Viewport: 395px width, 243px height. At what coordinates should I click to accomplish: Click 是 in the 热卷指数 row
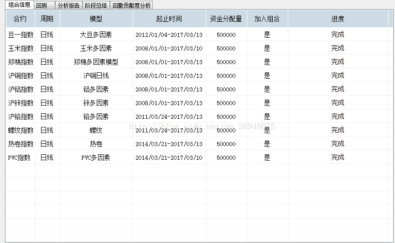point(267,144)
